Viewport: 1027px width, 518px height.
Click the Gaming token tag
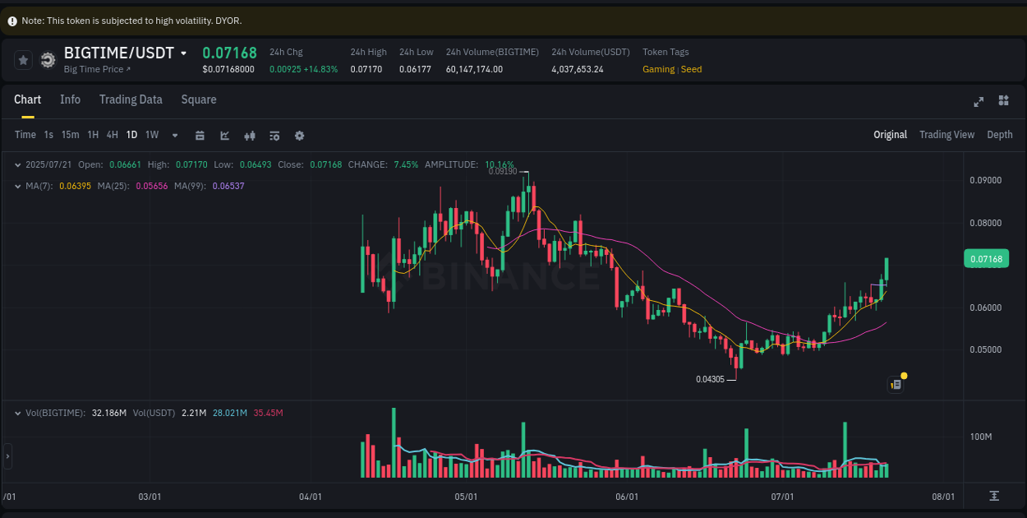[x=658, y=69]
